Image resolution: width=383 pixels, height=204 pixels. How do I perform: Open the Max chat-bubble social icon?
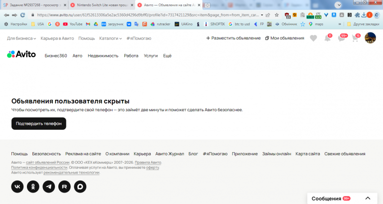click(x=80, y=187)
